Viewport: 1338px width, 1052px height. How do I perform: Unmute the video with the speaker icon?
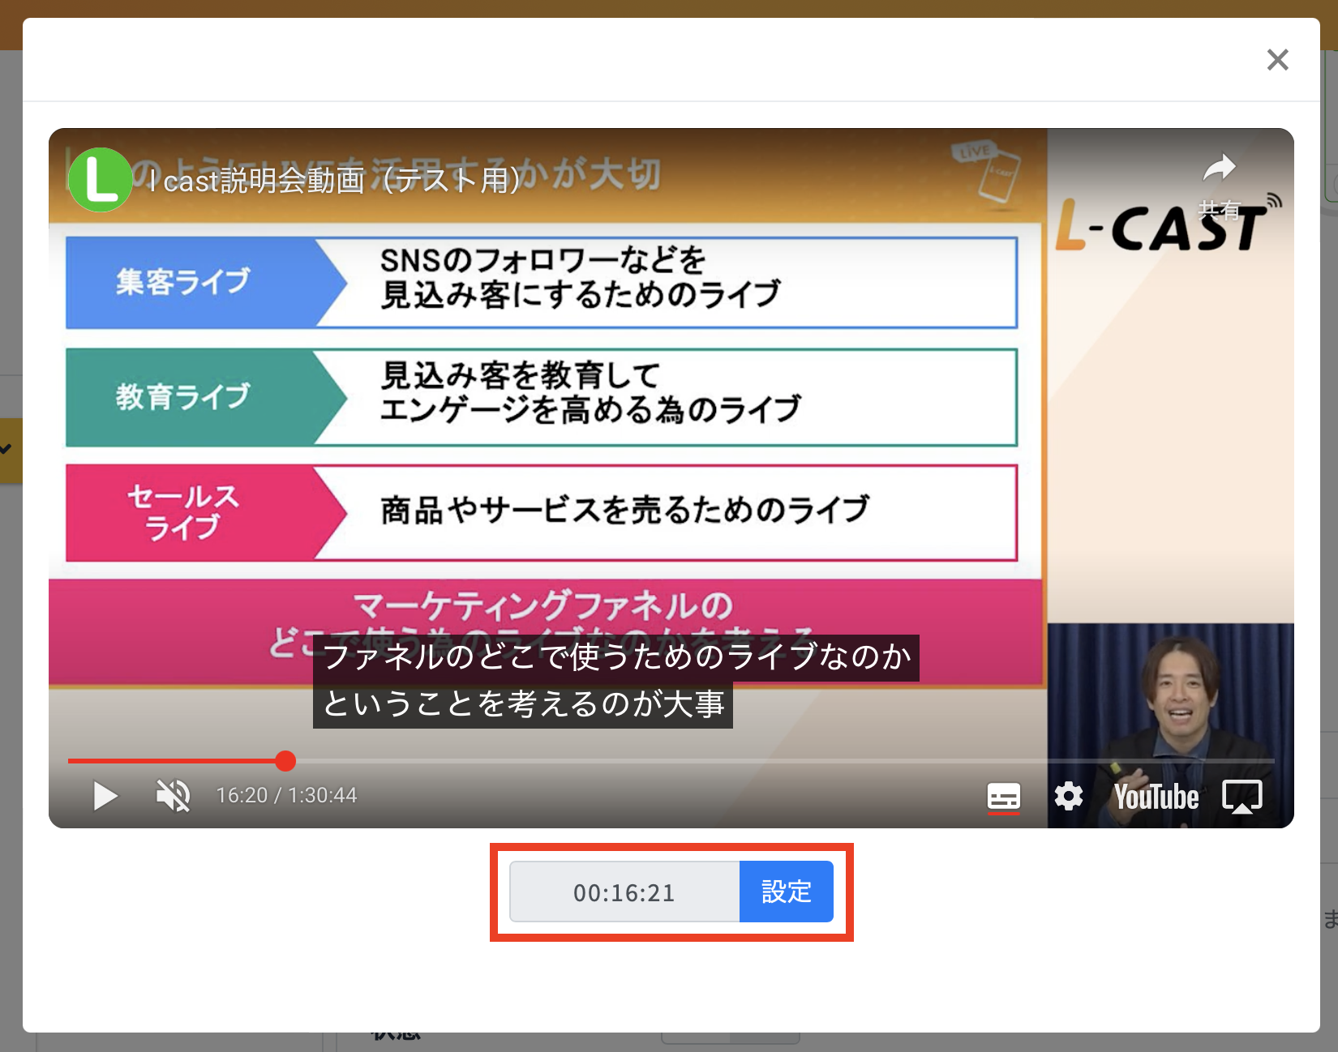click(173, 796)
